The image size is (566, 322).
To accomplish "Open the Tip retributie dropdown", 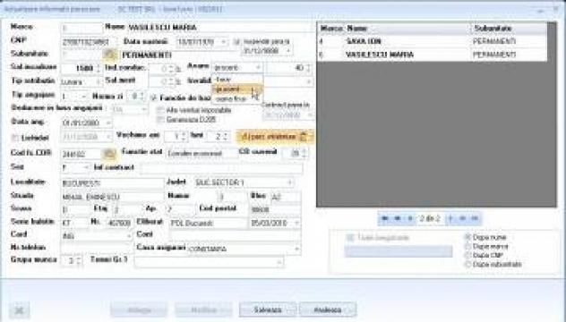I will tap(98, 82).
